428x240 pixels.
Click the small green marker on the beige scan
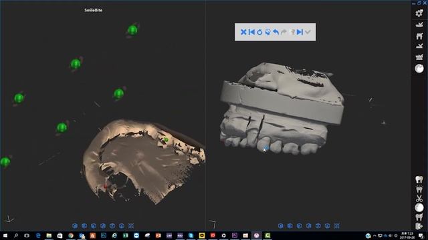(166, 140)
